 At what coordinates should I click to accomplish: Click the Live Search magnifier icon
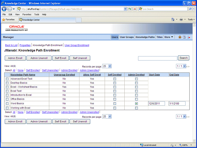pos(191,9)
